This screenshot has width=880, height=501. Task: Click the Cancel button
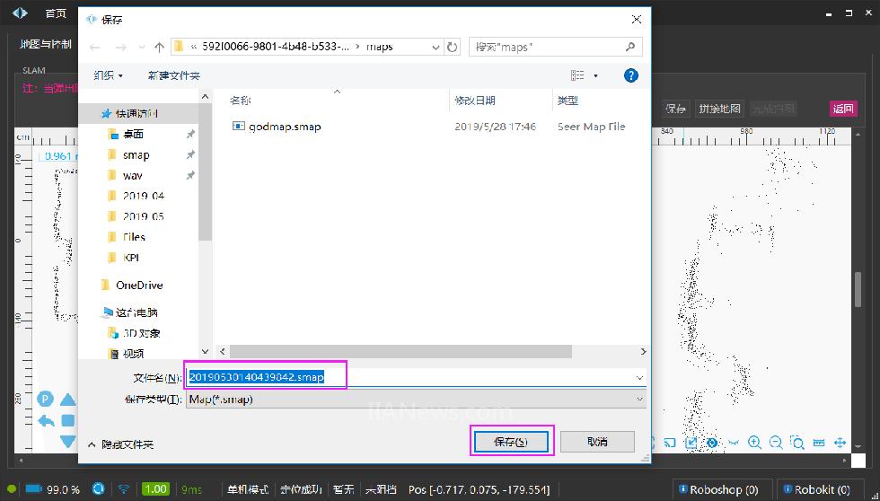[x=597, y=442]
